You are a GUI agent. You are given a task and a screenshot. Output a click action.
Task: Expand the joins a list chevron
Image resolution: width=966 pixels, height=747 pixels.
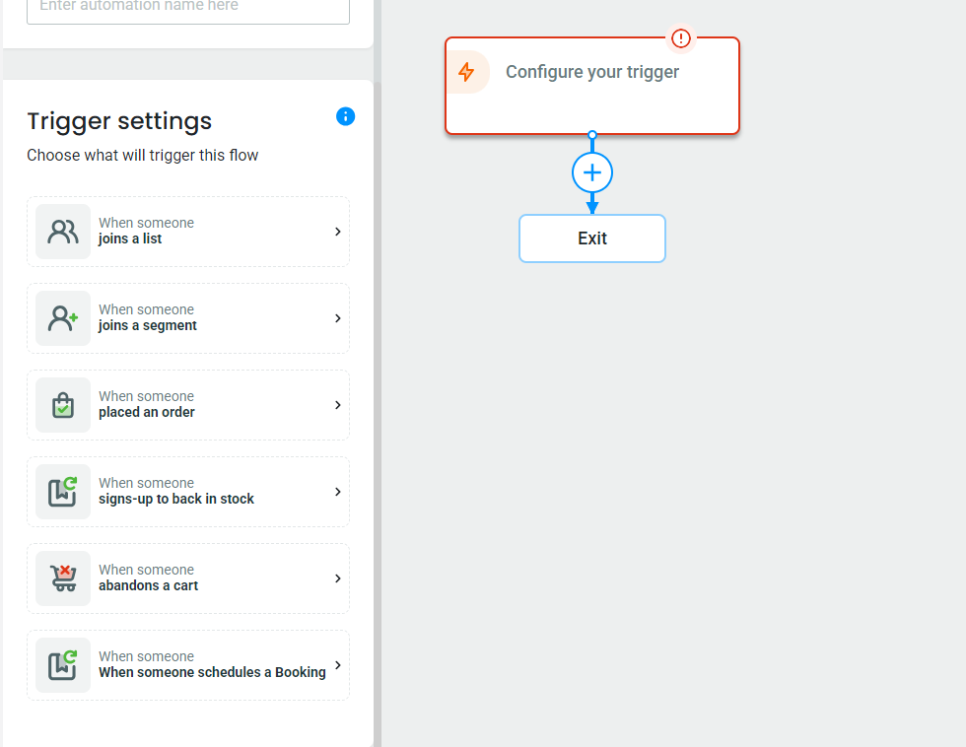[337, 232]
